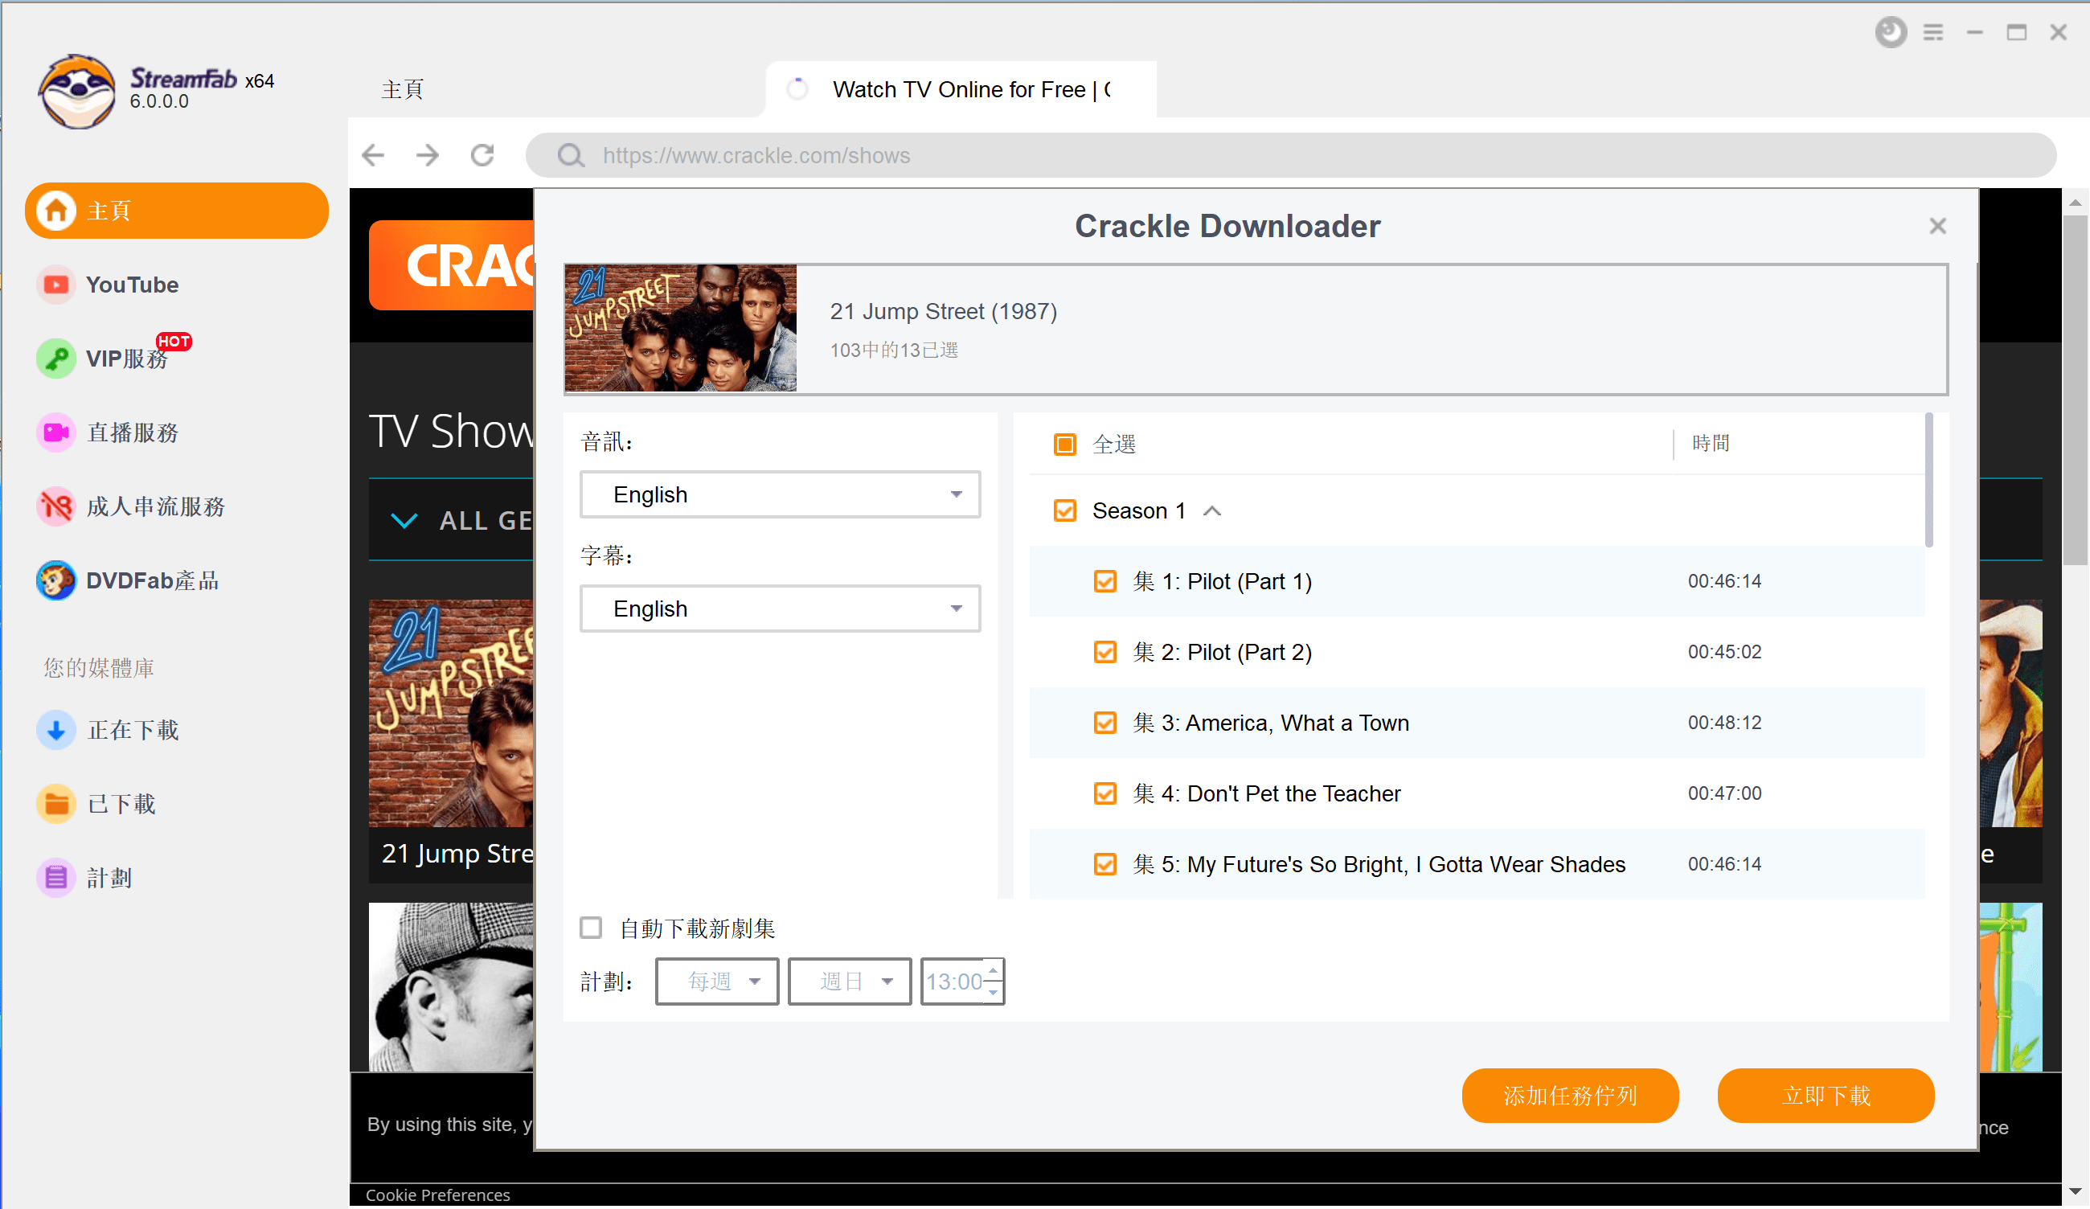The width and height of the screenshot is (2090, 1209).
Task: Click the time column header
Action: (x=1711, y=444)
